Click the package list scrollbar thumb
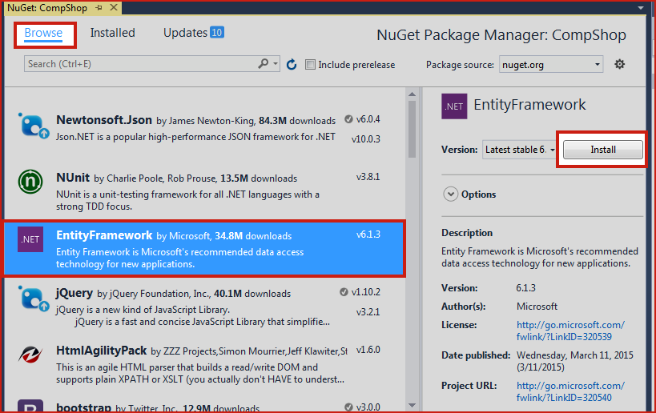The image size is (656, 413). [x=412, y=129]
